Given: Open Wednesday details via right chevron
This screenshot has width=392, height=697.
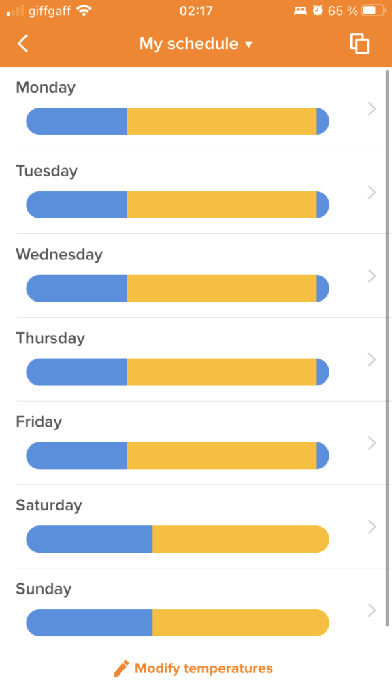Looking at the screenshot, I should point(372,276).
